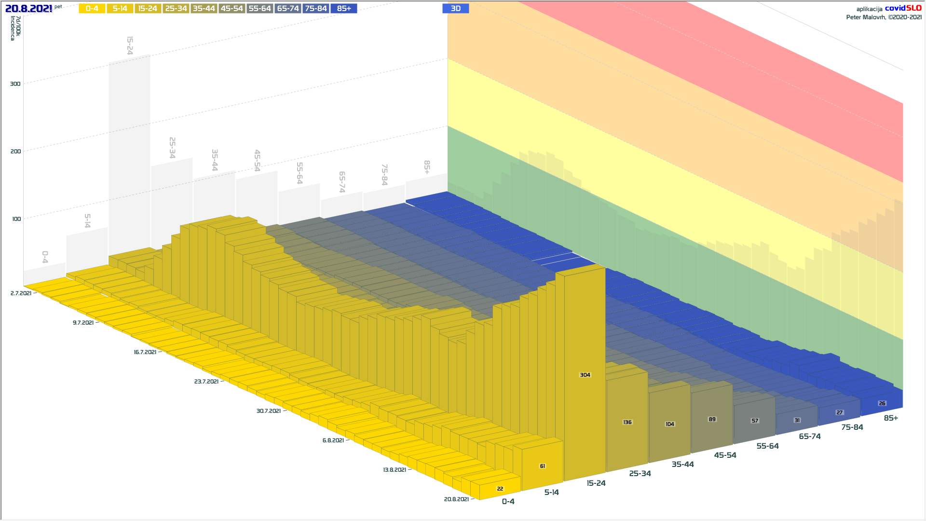
Task: Hide the 45-54 age group series
Action: [231, 9]
